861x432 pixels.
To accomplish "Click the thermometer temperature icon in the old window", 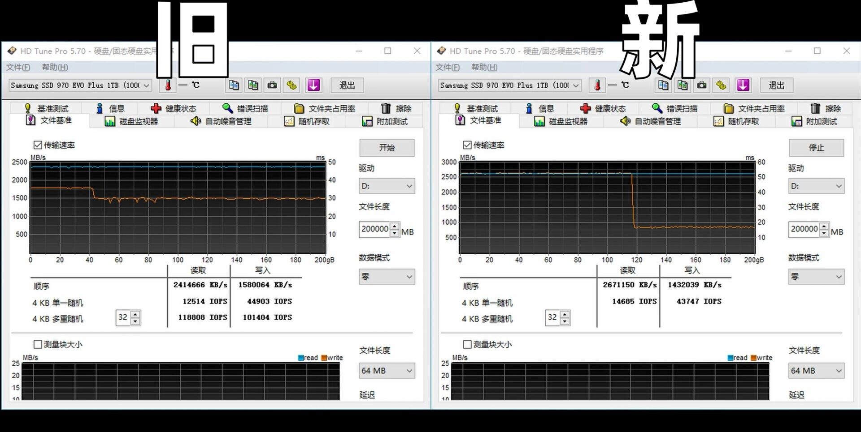I will 167,85.
